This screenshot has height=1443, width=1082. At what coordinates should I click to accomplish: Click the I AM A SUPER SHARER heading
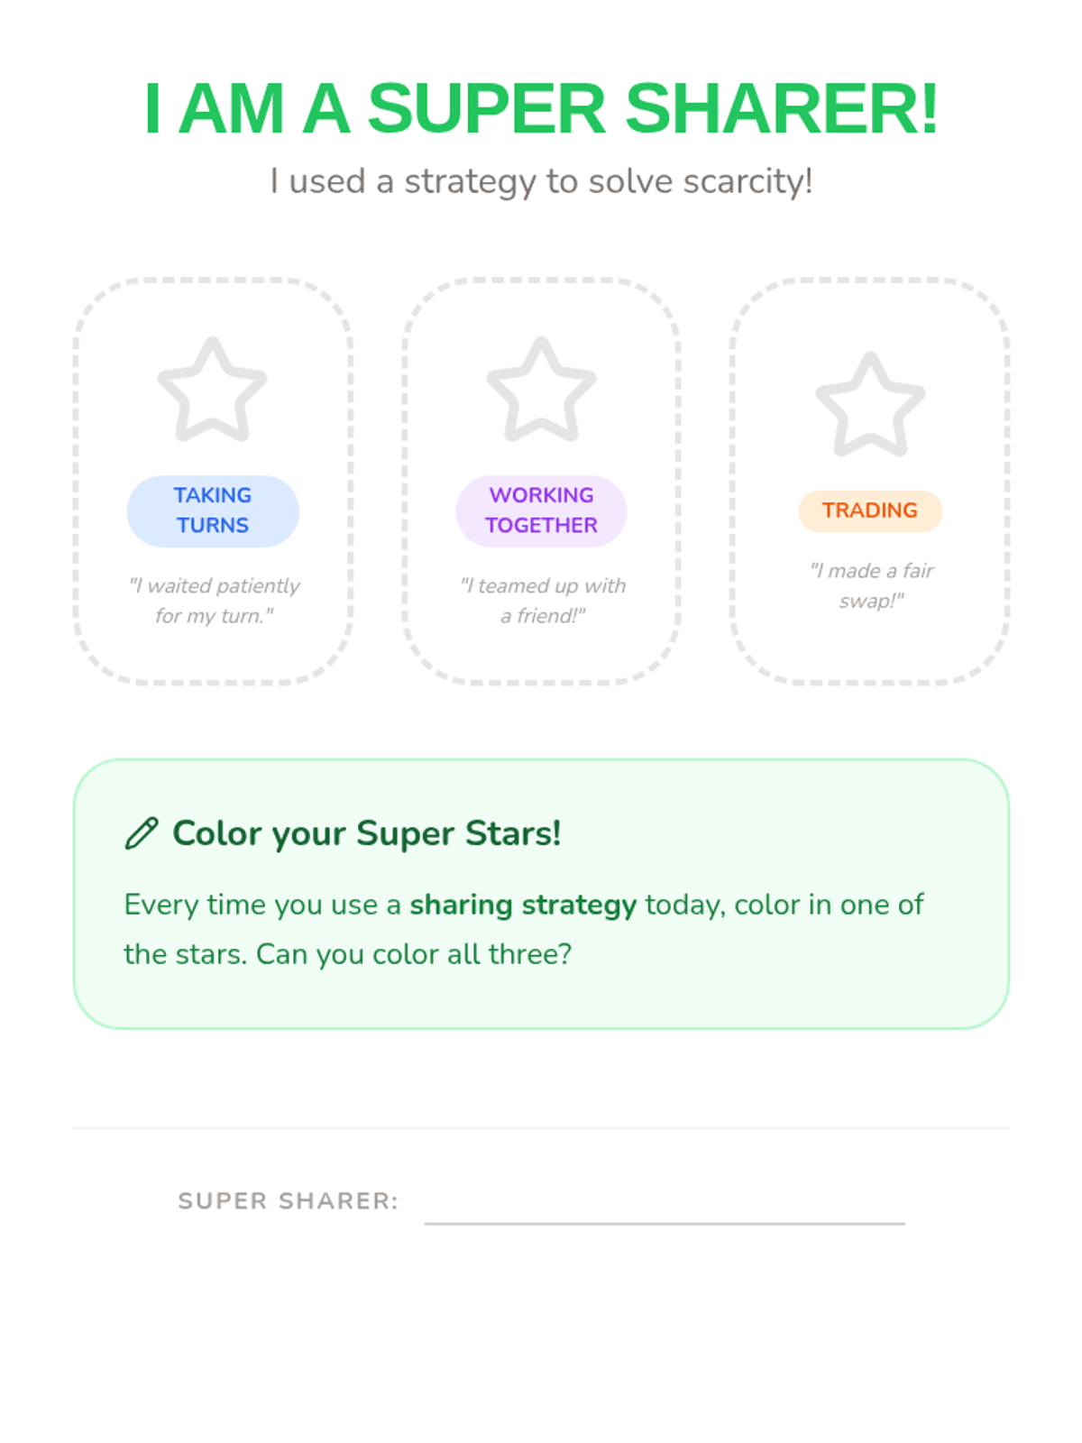pos(541,109)
